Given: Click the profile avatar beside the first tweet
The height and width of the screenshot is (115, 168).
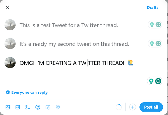Looking at the screenshot, I should click(x=10, y=25).
